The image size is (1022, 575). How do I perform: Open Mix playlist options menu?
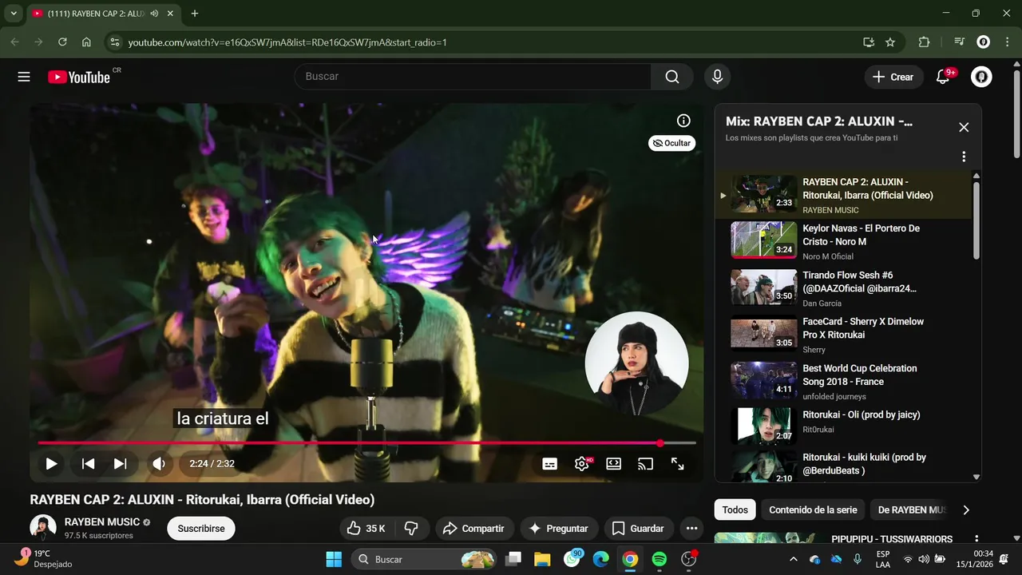pyautogui.click(x=964, y=157)
